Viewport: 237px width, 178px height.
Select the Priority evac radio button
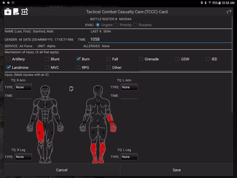click(x=116, y=25)
